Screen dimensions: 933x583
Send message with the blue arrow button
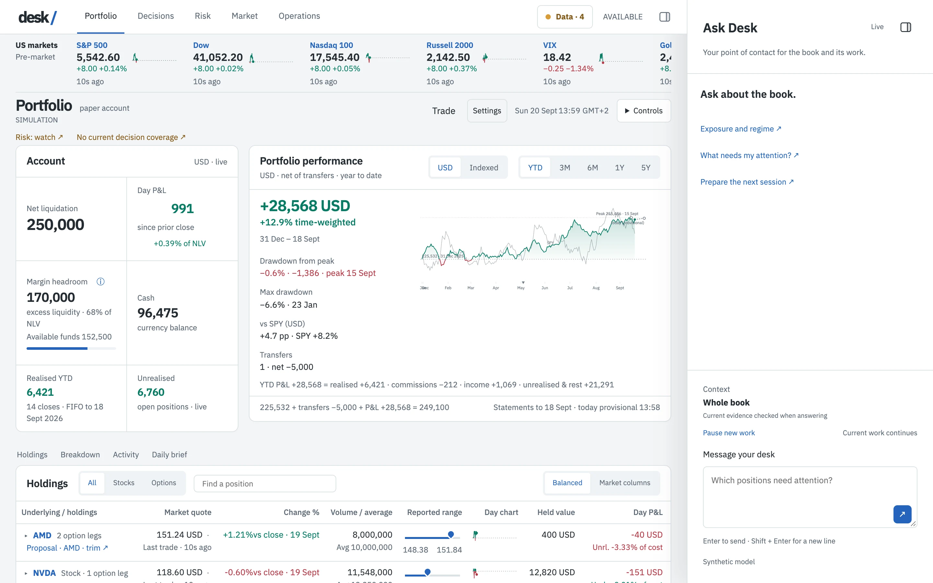(902, 514)
